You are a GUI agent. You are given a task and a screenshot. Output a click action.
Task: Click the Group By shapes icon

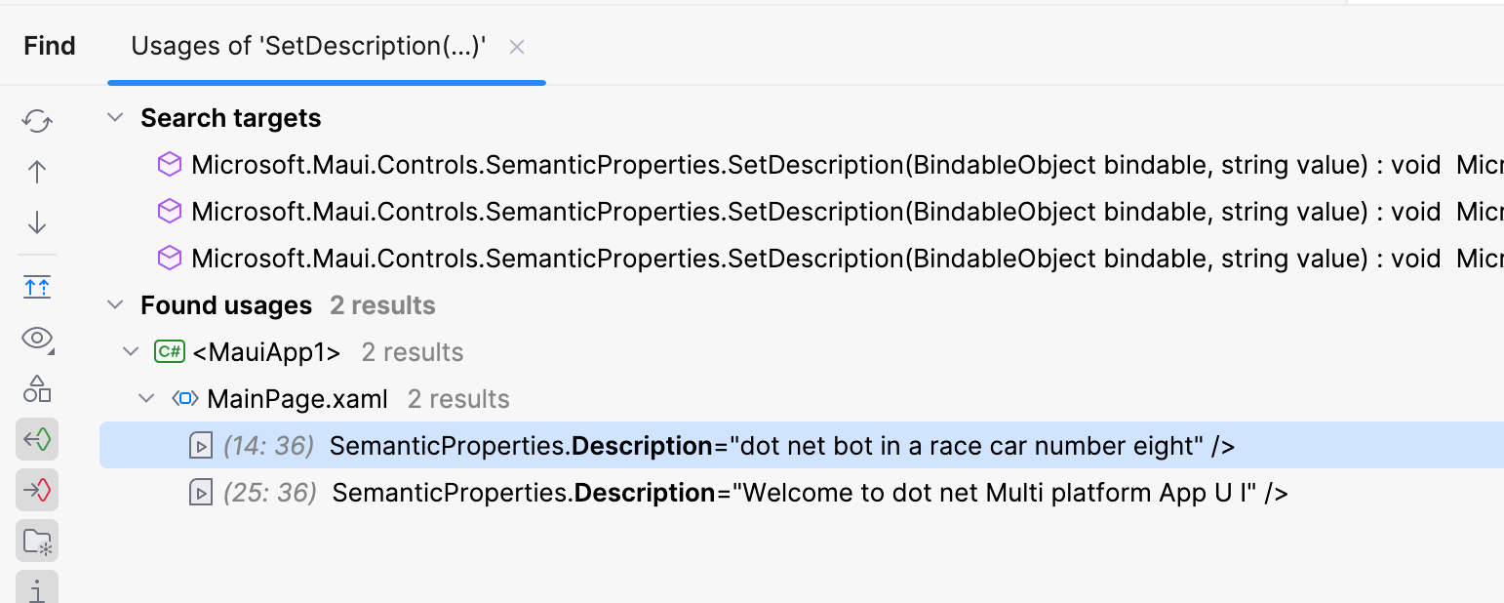point(37,389)
